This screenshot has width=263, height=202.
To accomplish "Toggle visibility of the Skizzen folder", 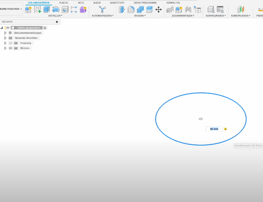I will point(10,48).
